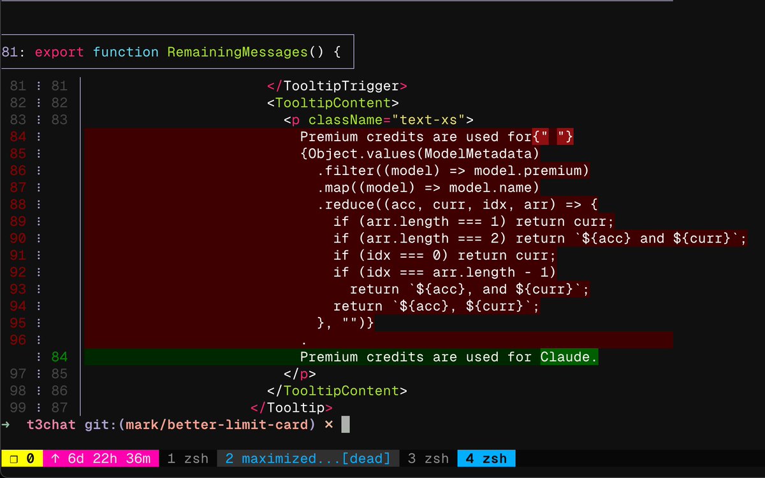This screenshot has height=478, width=765.
Task: Click the highlighted Claude. word in added line
Action: coord(569,357)
